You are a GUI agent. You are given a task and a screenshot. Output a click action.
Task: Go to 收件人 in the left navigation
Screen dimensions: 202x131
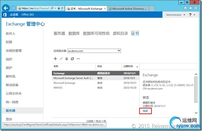[x=10, y=34]
